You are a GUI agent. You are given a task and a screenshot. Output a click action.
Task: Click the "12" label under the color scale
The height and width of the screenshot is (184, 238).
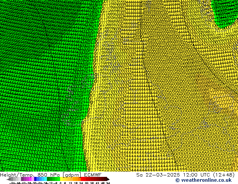(71, 183)
